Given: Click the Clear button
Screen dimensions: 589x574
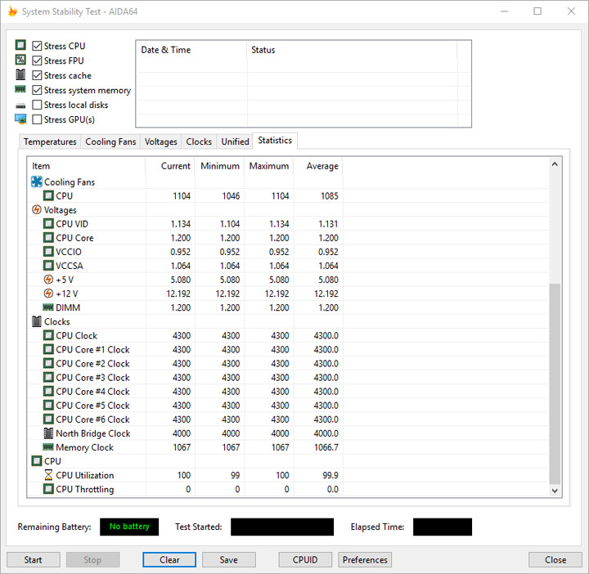Looking at the screenshot, I should pos(169,560).
